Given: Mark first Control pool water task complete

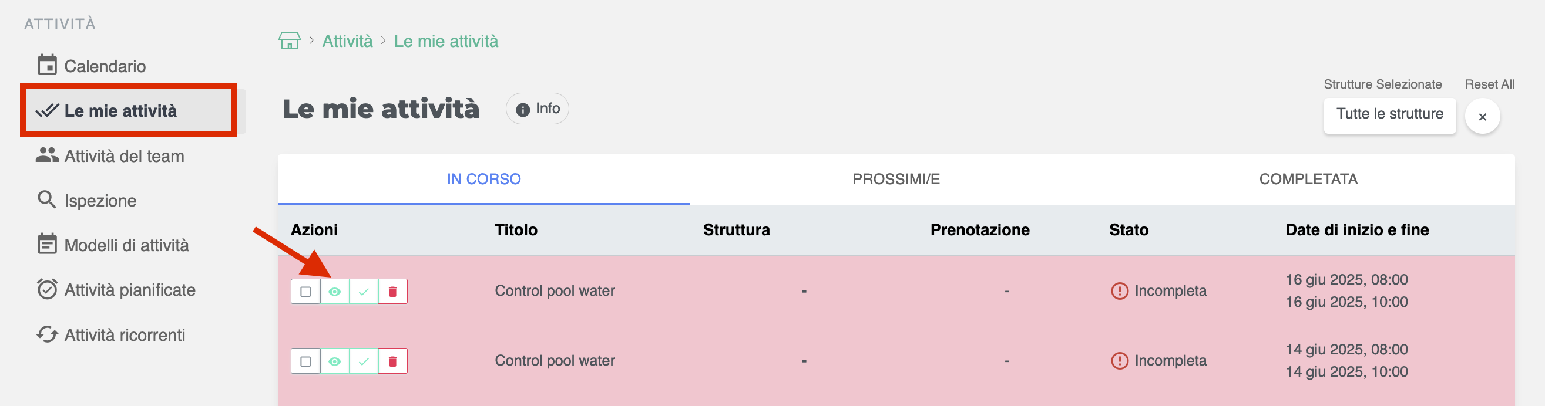Looking at the screenshot, I should click(364, 292).
